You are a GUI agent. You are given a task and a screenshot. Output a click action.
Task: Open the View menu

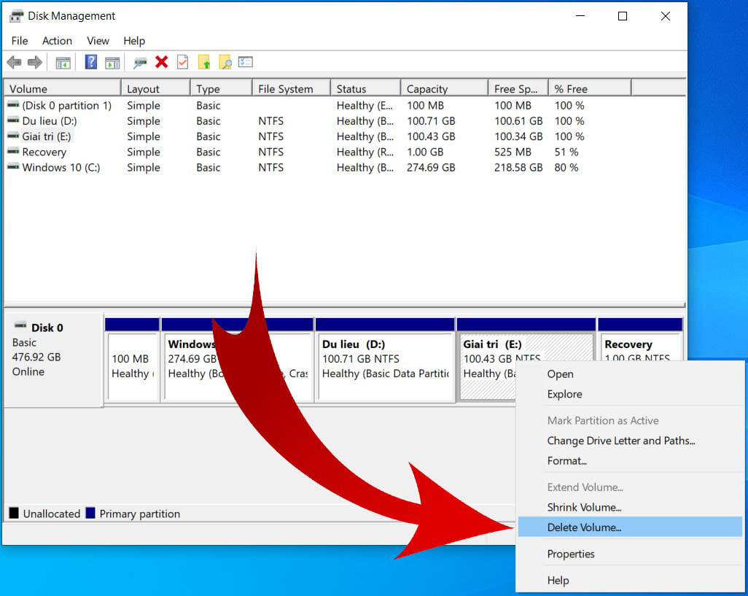click(x=98, y=41)
